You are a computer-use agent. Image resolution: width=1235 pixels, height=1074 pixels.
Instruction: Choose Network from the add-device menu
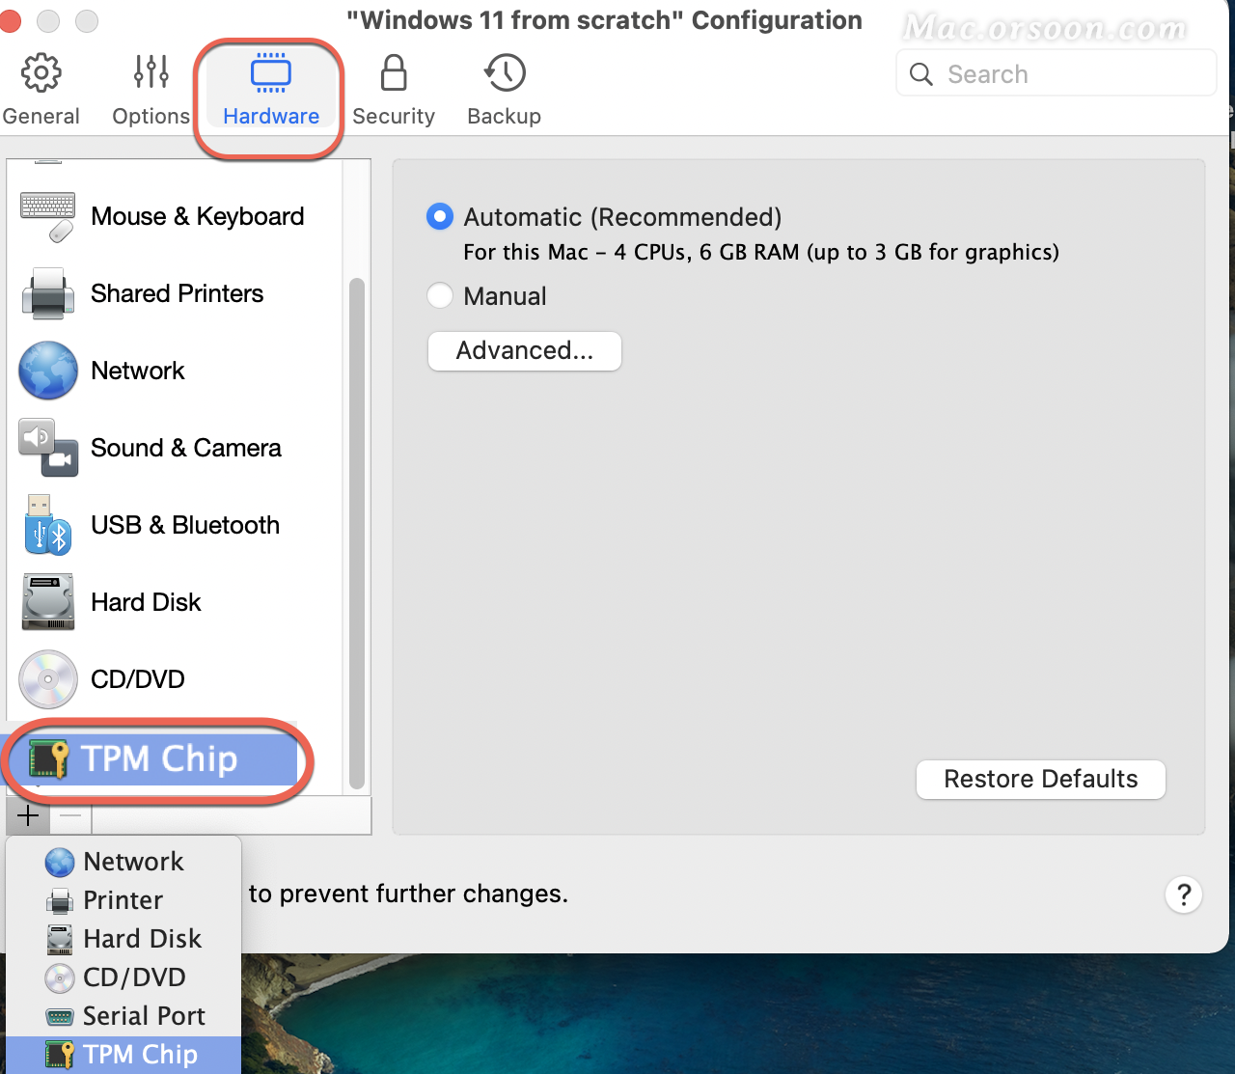click(123, 861)
